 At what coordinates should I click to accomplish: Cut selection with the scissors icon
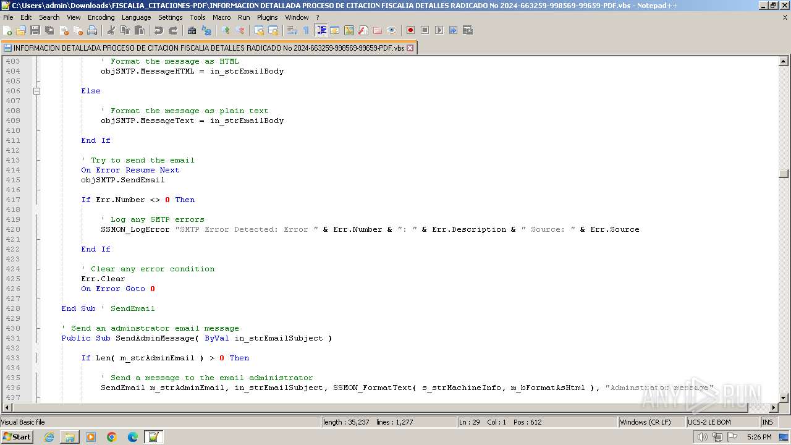tap(111, 30)
